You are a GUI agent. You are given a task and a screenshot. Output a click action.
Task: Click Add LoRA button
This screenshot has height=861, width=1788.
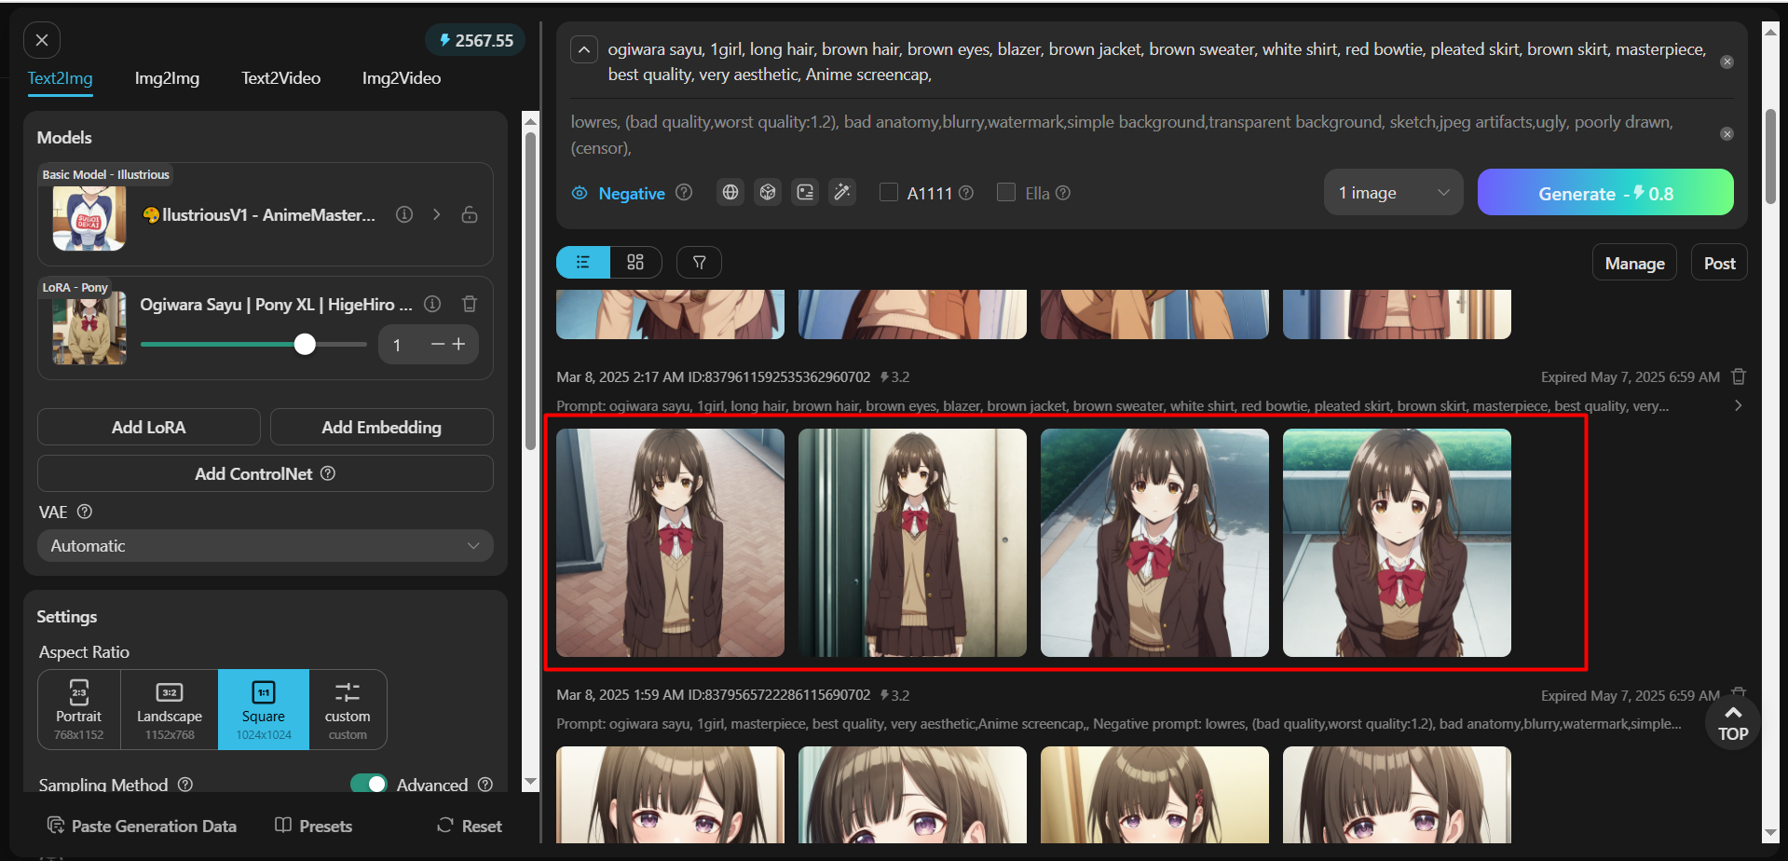pos(149,427)
